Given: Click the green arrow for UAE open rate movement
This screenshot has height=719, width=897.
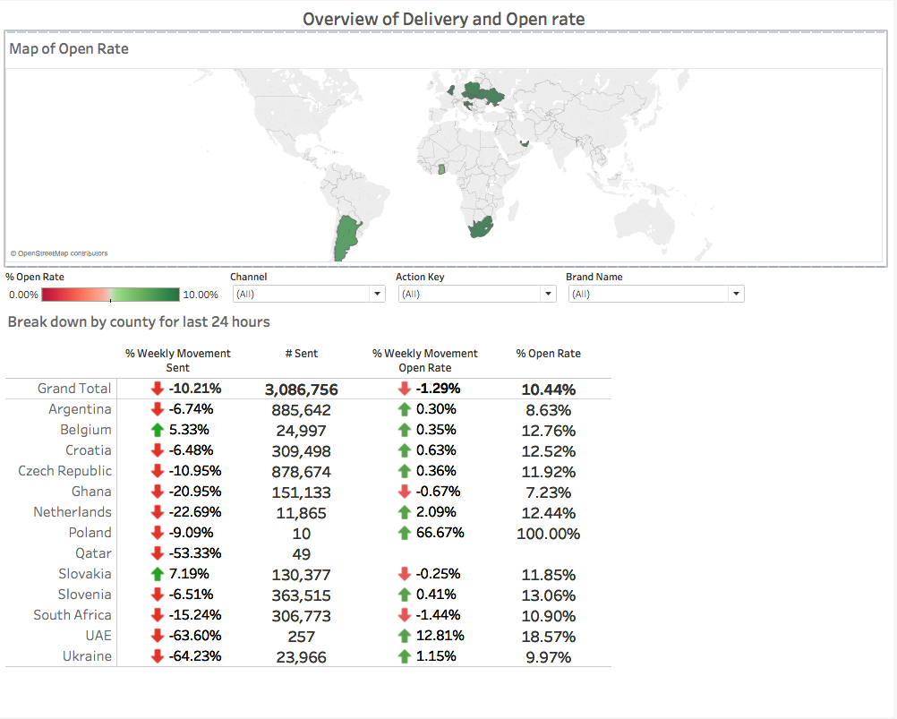Looking at the screenshot, I should point(405,636).
